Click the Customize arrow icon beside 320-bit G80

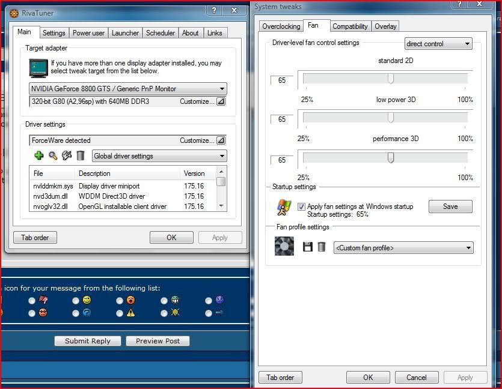[x=221, y=101]
